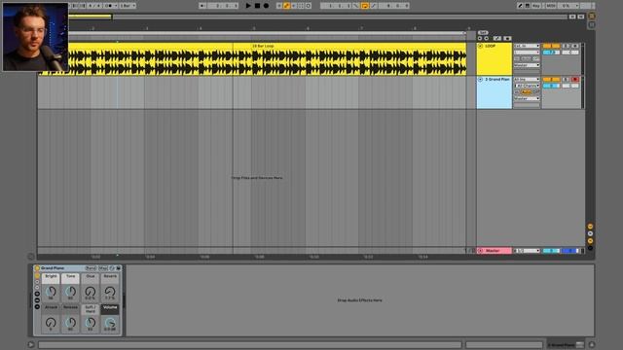This screenshot has width=623, height=350.
Task: Select the LOOP track header
Action: 495,58
